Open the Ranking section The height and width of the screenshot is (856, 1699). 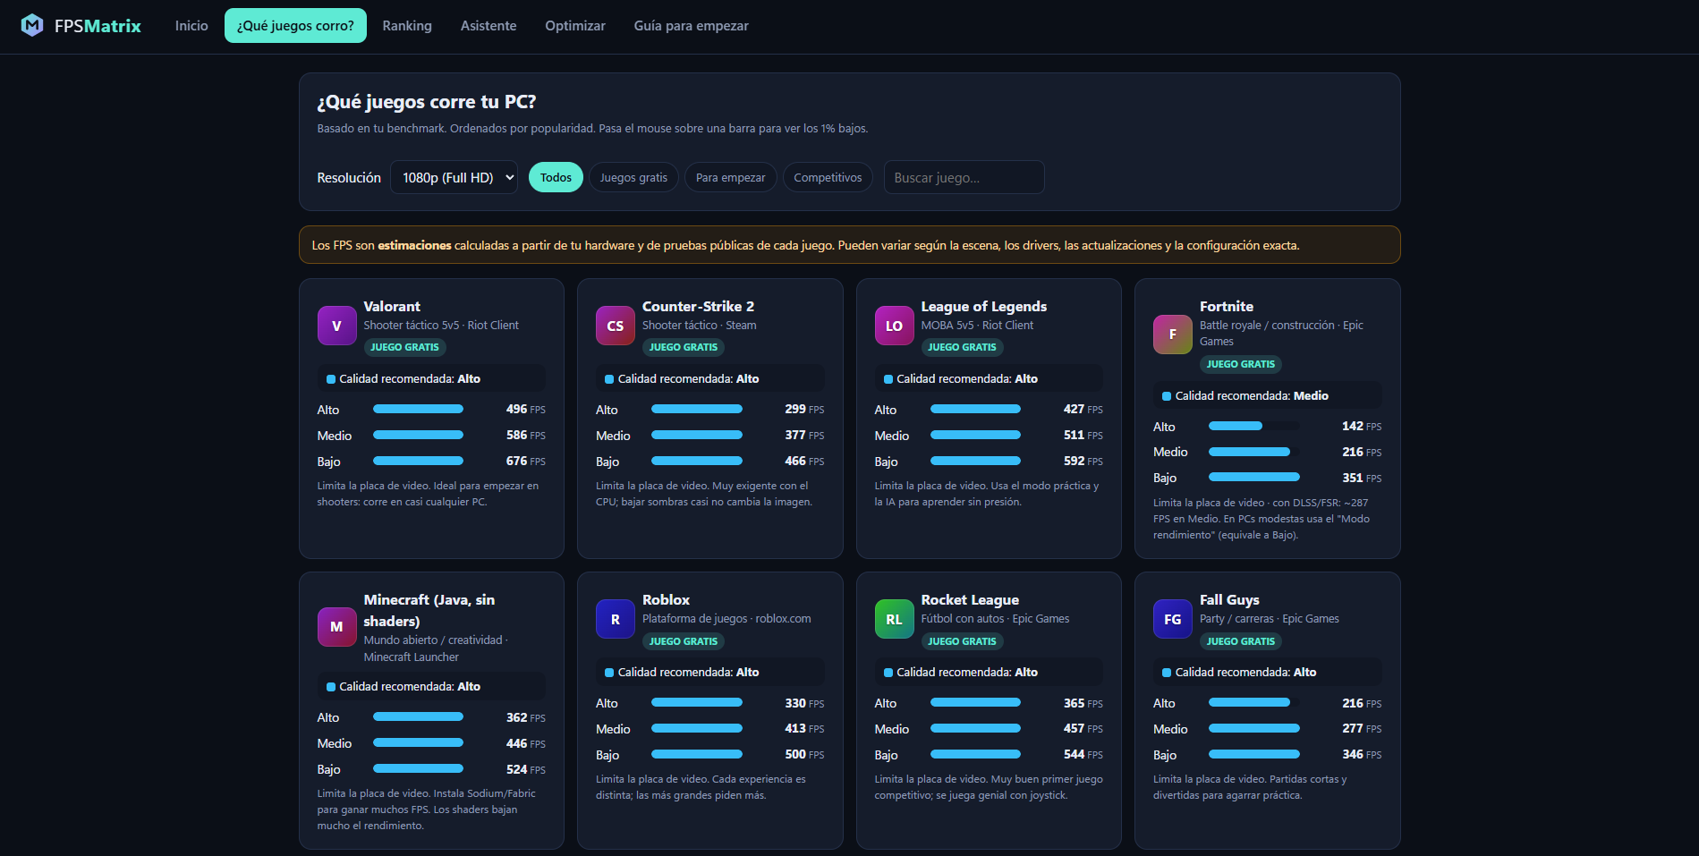pyautogui.click(x=407, y=26)
